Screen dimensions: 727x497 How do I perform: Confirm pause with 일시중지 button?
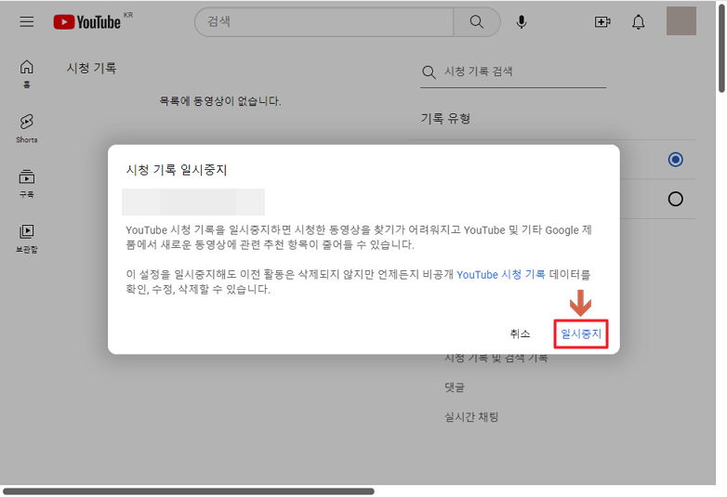coord(581,334)
